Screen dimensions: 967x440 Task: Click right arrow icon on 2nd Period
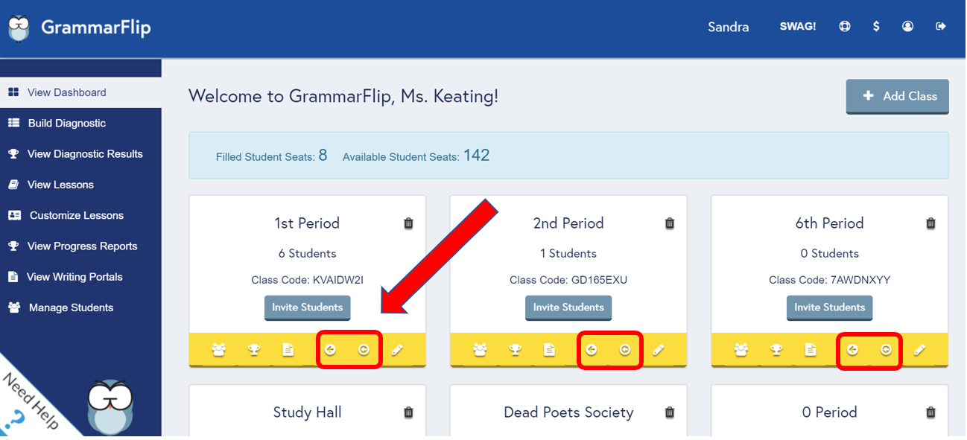click(625, 350)
